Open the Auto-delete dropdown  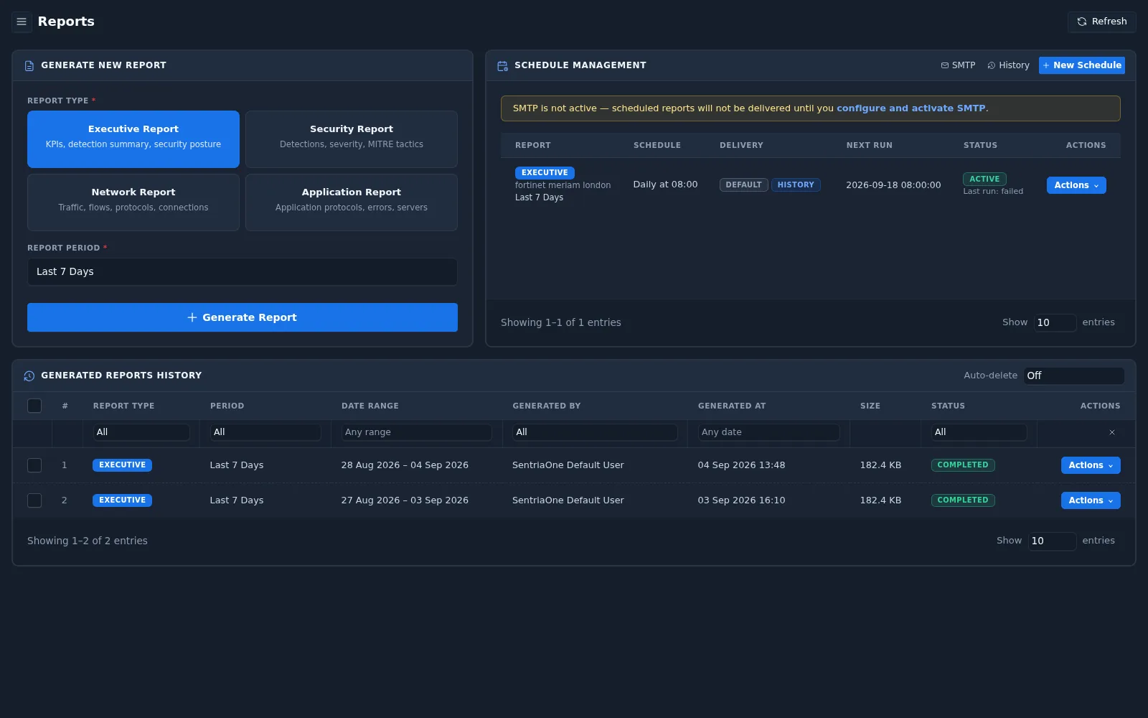1073,376
